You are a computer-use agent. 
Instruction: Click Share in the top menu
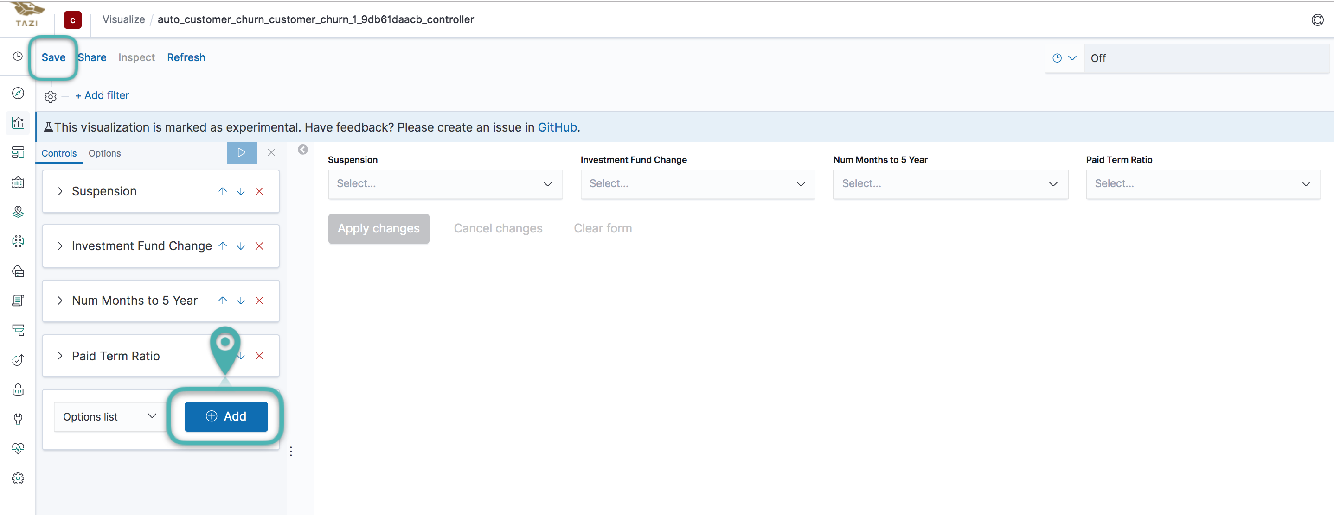pyautogui.click(x=92, y=57)
